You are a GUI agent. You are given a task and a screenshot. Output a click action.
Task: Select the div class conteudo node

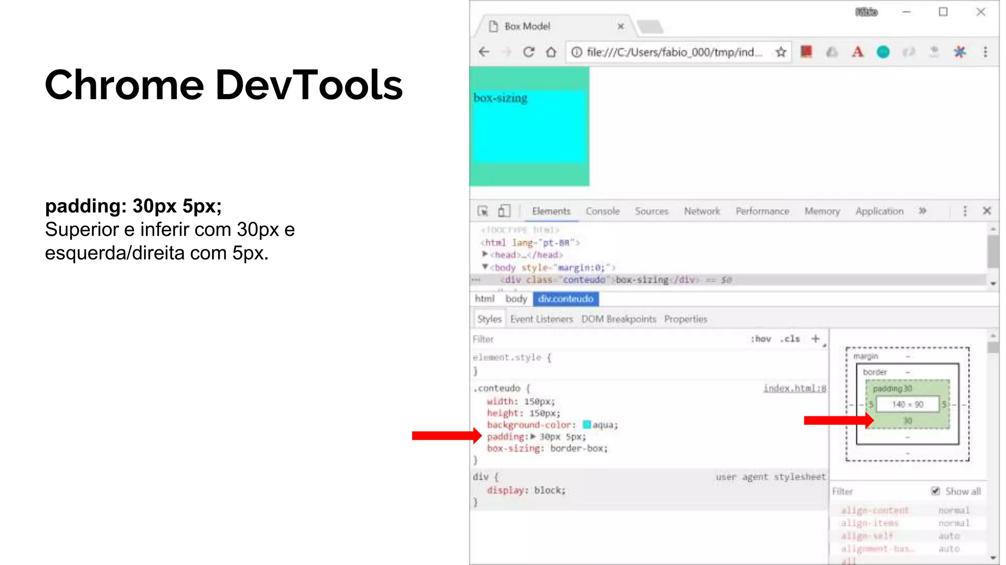[x=616, y=280]
